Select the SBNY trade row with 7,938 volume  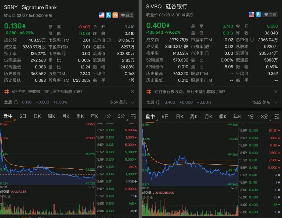click(x=116, y=181)
